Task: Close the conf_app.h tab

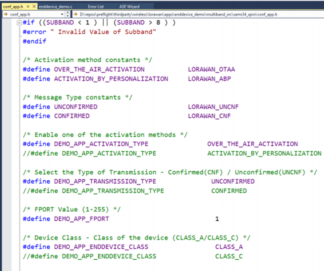Action: click(x=34, y=6)
